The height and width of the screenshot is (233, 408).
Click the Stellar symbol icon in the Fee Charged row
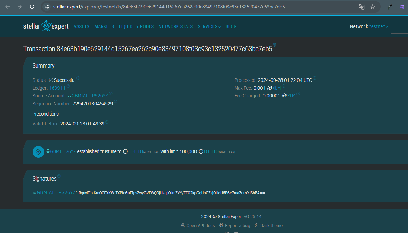284,96
